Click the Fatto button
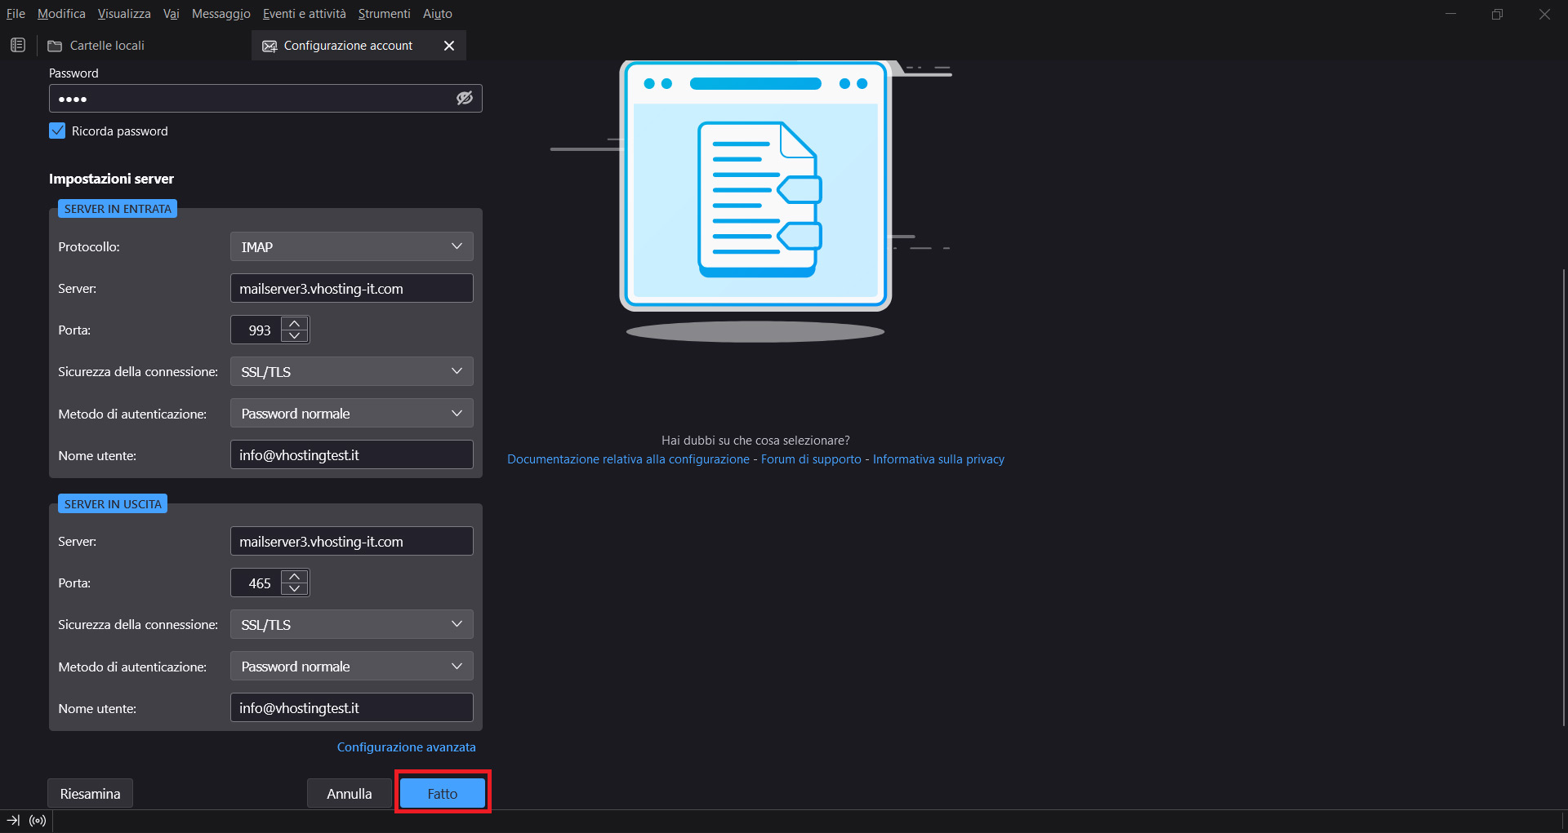The width and height of the screenshot is (1568, 833). (443, 793)
